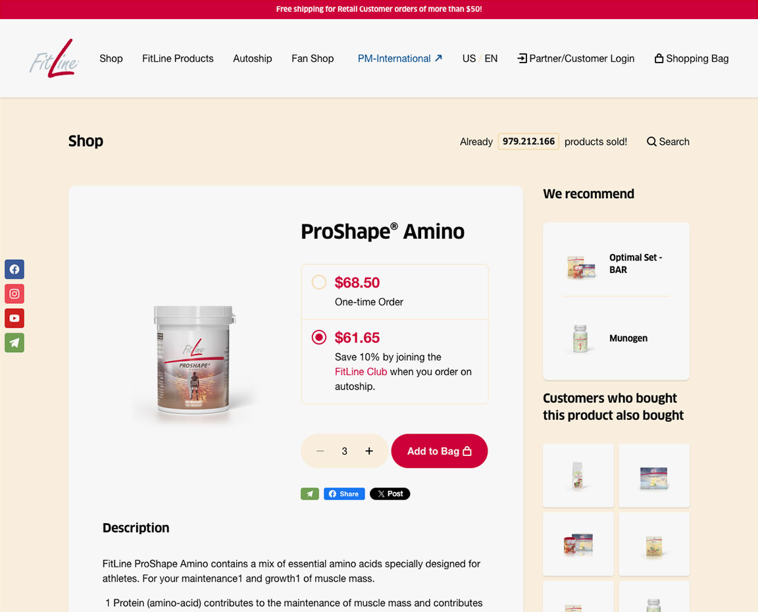Open the Munogen recommended product
Image resolution: width=758 pixels, height=612 pixels.
click(616, 338)
